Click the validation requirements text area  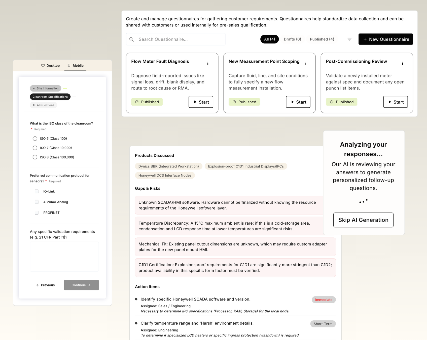[x=64, y=257]
